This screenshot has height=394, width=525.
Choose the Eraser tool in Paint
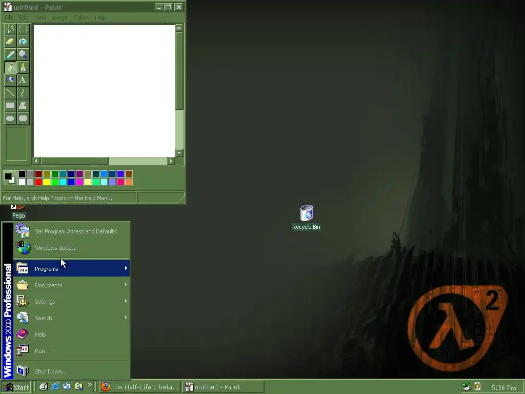[10, 42]
